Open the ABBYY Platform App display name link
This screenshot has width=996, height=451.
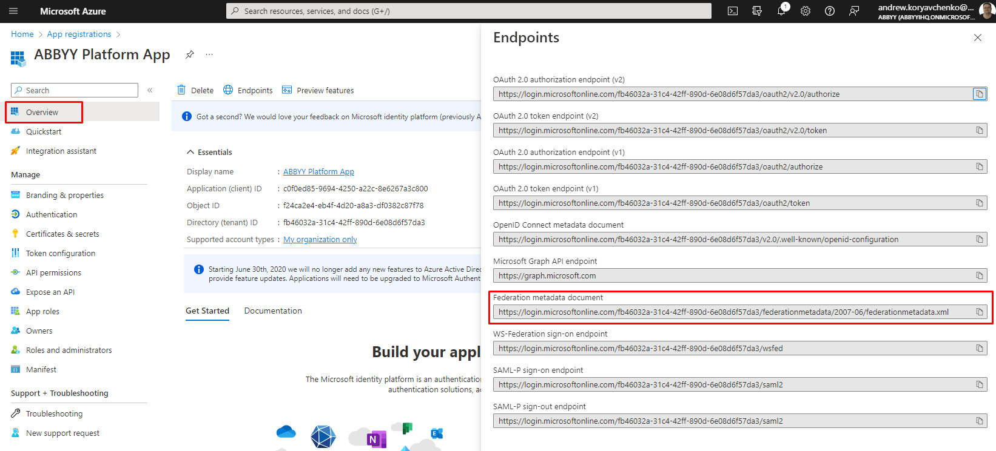(318, 171)
